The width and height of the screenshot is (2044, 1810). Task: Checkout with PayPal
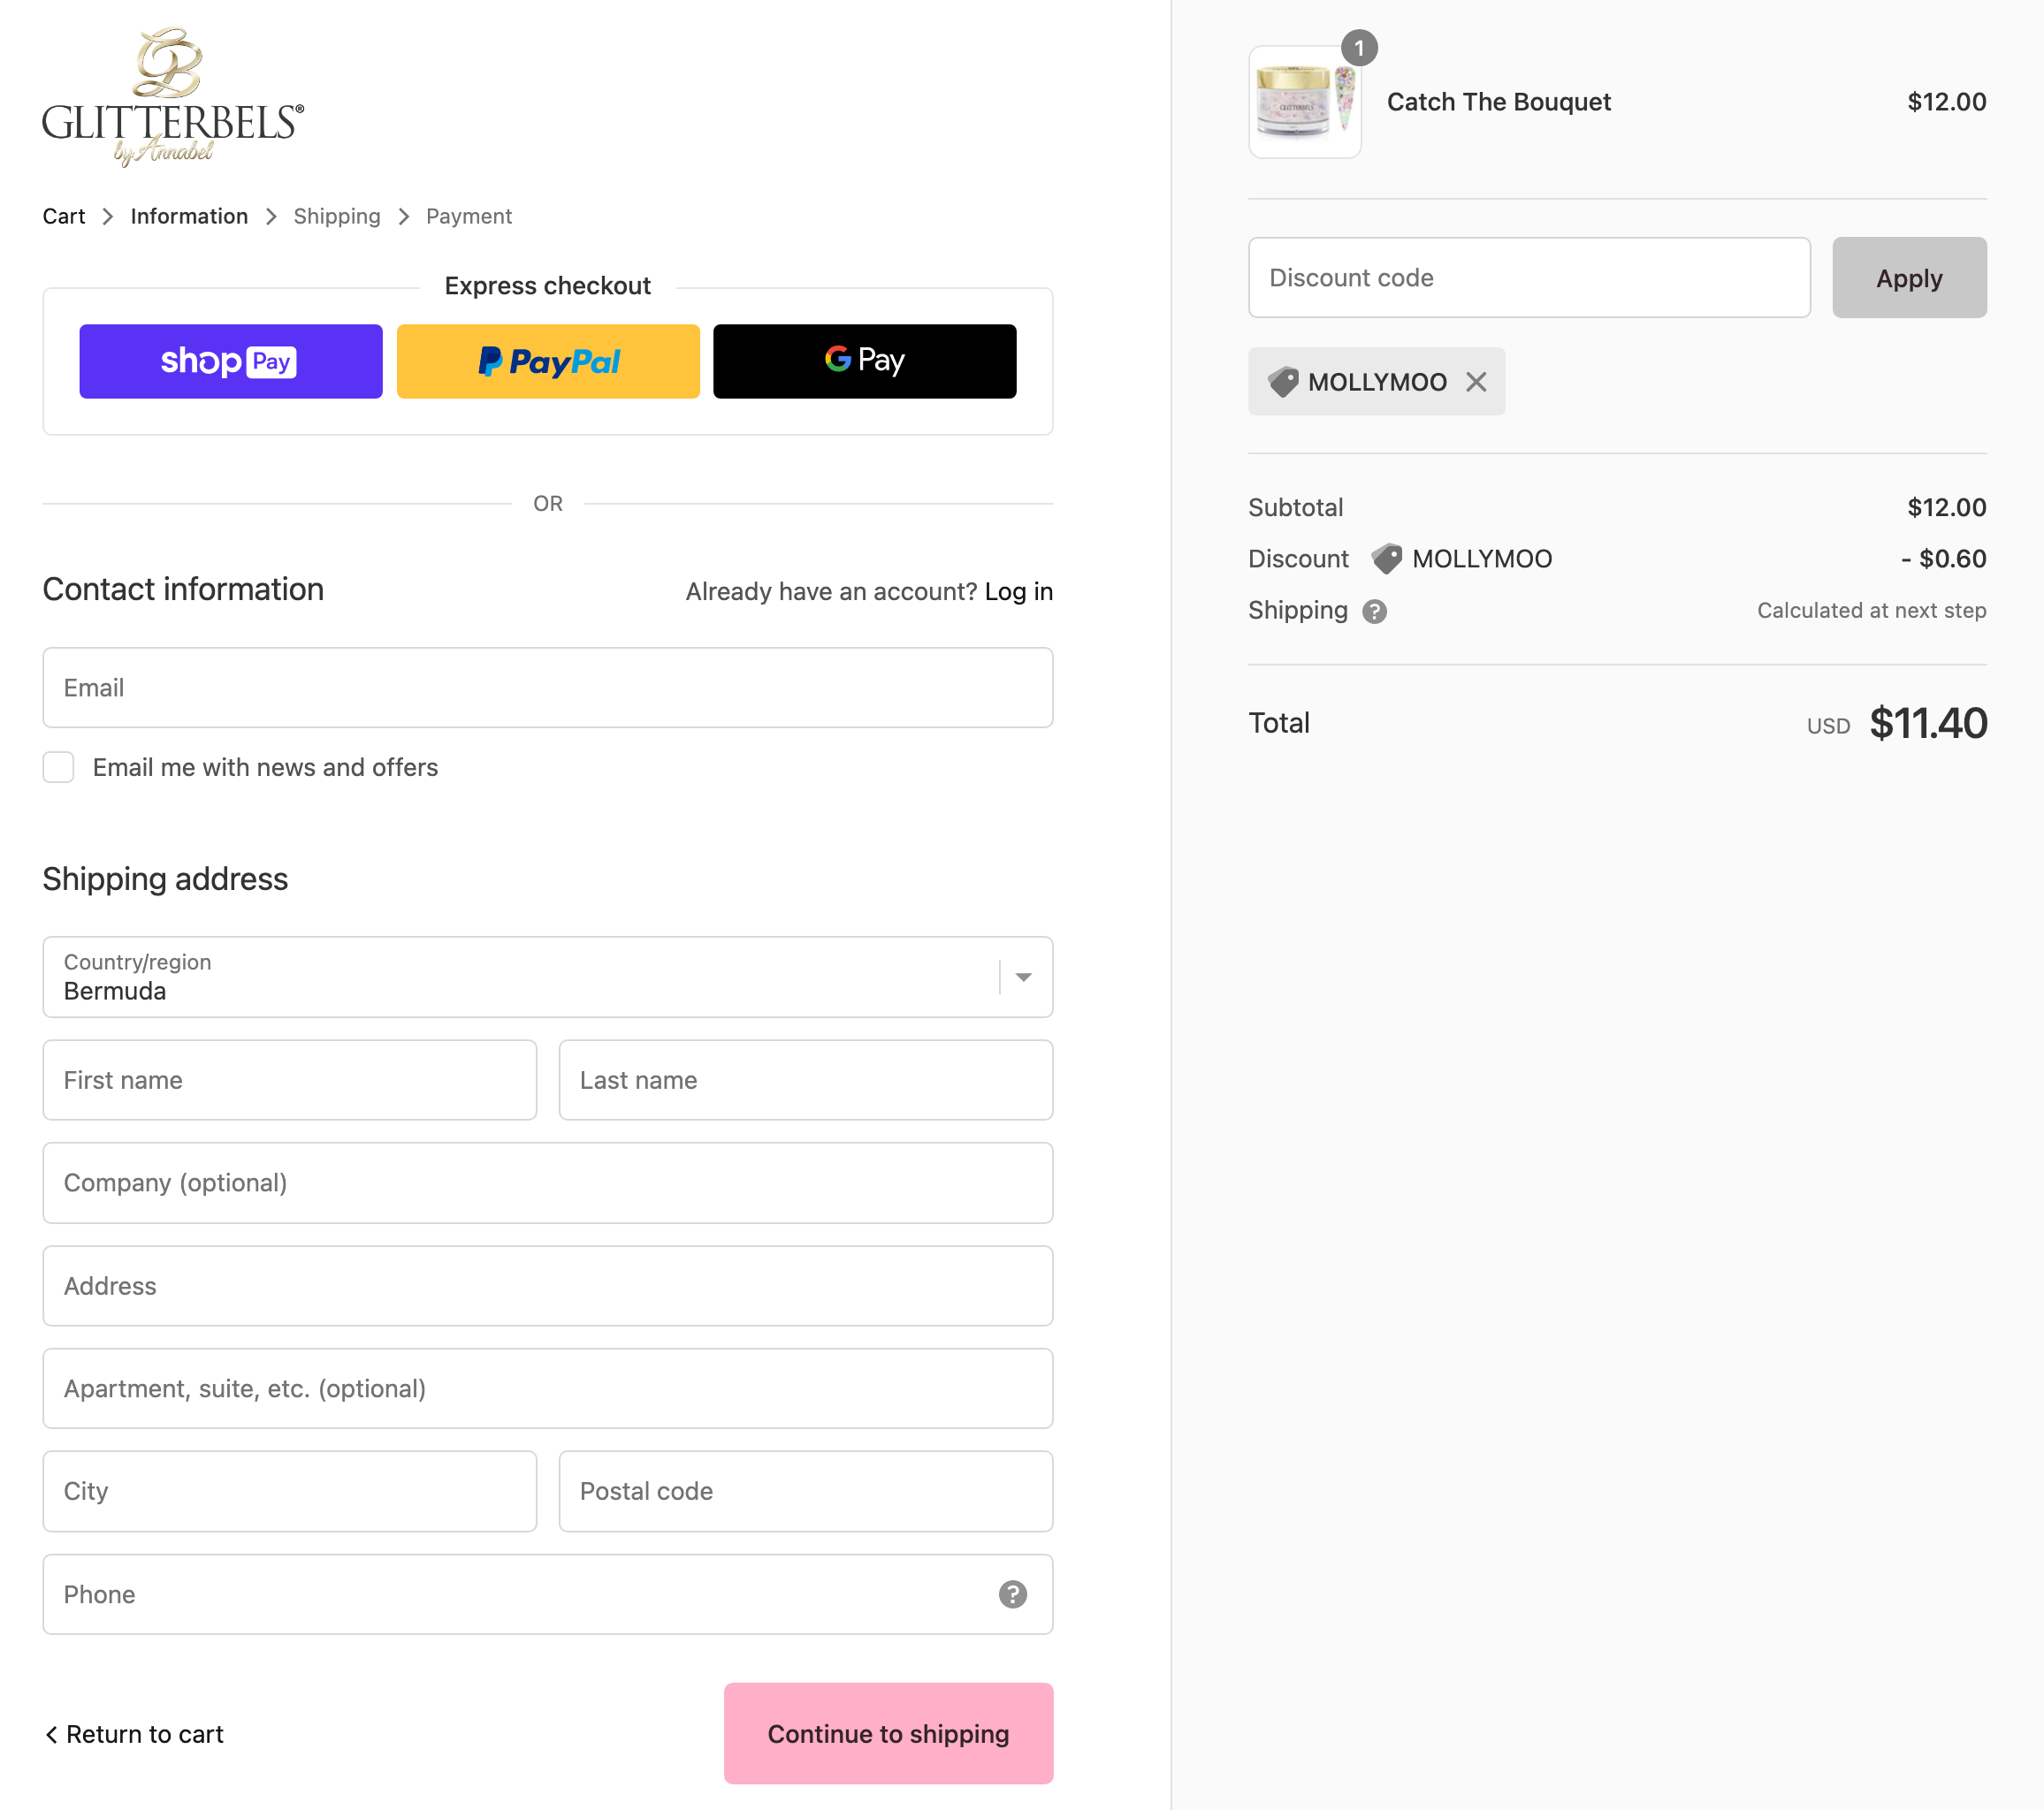(x=548, y=361)
